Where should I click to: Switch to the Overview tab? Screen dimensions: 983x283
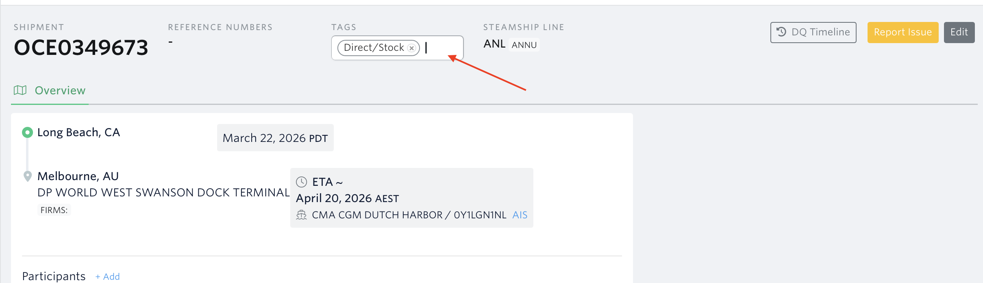pyautogui.click(x=60, y=90)
